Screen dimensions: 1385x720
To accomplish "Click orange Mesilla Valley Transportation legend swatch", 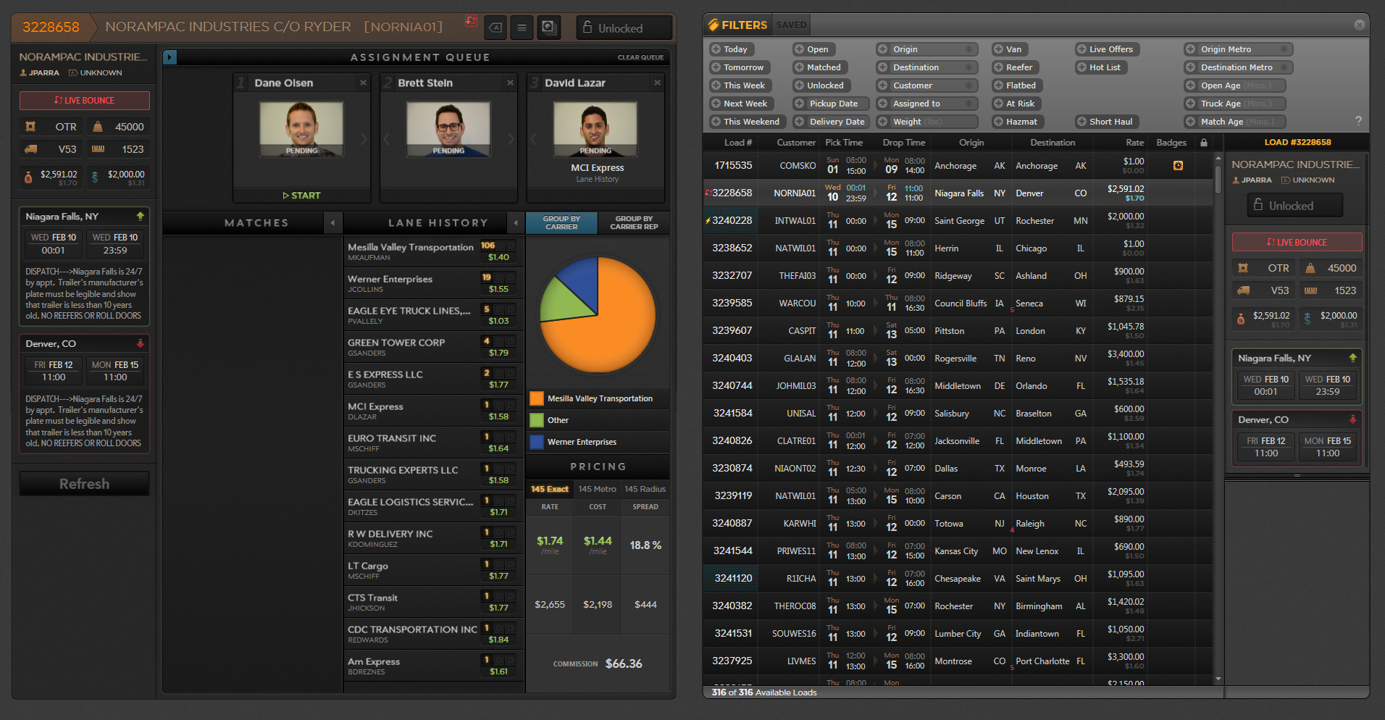I will click(x=537, y=398).
